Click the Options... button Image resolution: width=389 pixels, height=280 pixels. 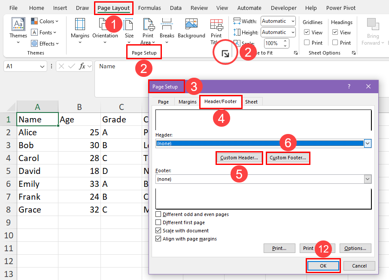pyautogui.click(x=355, y=248)
